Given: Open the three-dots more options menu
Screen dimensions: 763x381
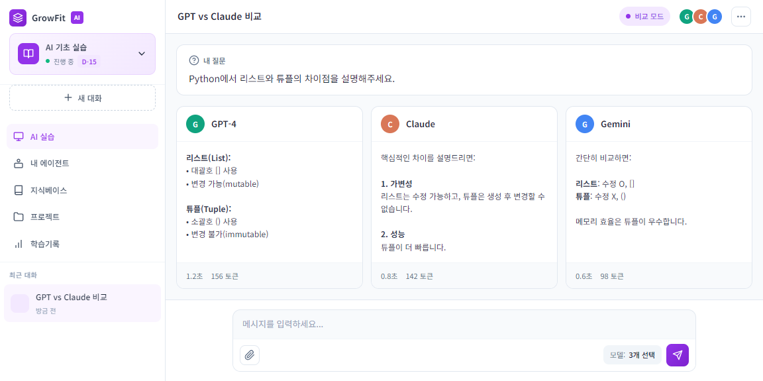Looking at the screenshot, I should pyautogui.click(x=740, y=17).
